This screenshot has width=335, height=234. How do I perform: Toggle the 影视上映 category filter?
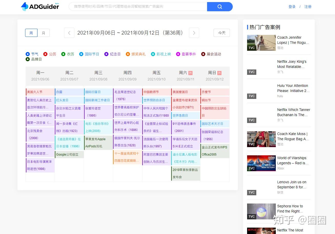(161, 54)
